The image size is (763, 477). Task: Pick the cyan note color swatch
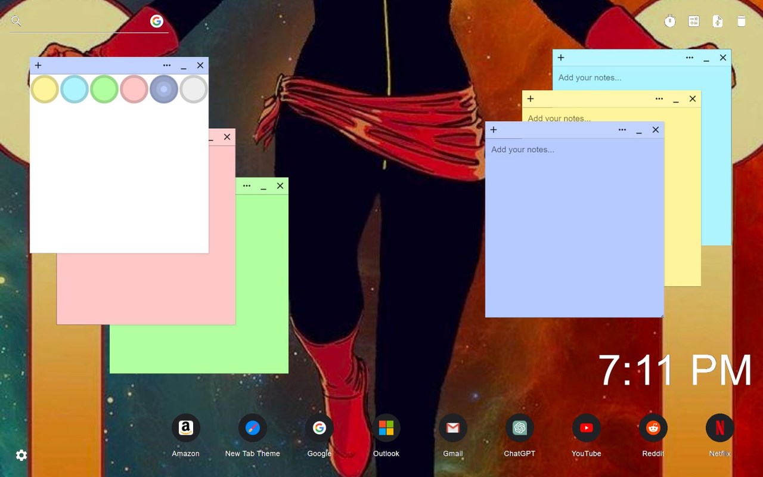(75, 89)
